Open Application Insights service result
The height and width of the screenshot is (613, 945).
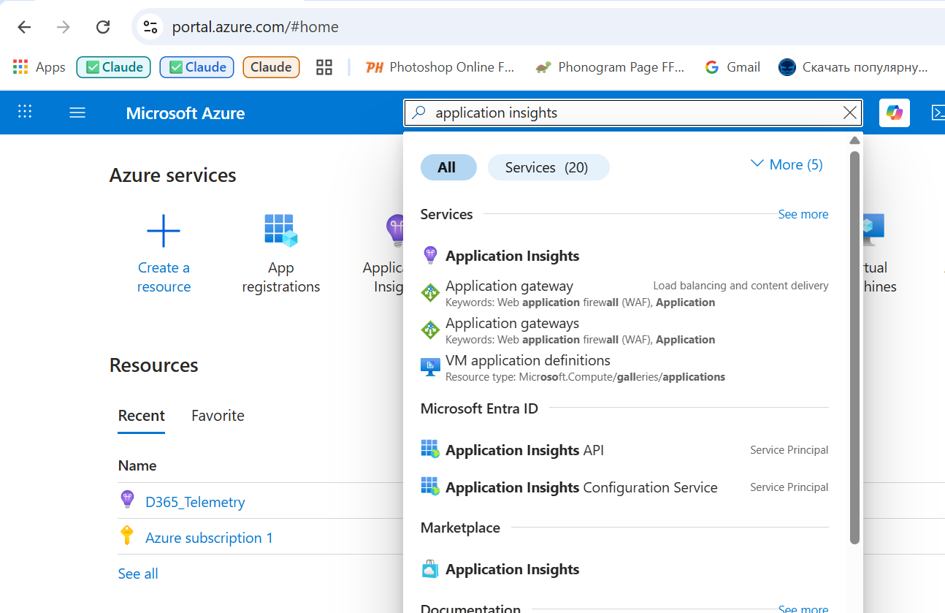pos(624,256)
